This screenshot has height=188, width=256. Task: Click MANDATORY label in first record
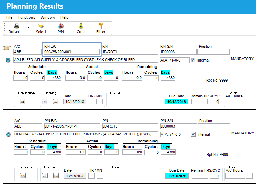pos(243,59)
